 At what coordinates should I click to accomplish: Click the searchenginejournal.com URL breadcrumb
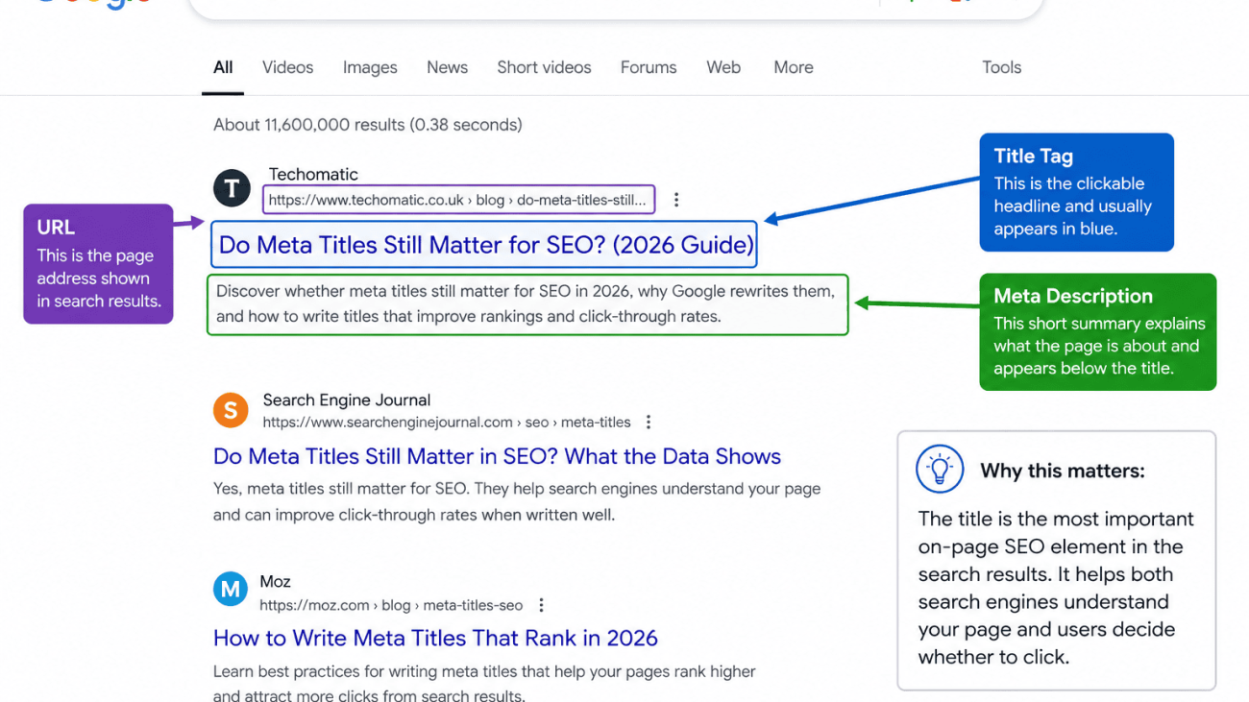pos(447,423)
